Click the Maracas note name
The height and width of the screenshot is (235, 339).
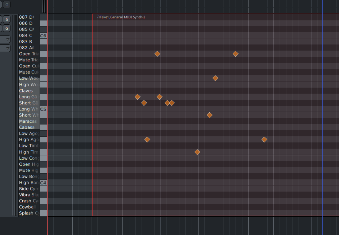[28, 121]
